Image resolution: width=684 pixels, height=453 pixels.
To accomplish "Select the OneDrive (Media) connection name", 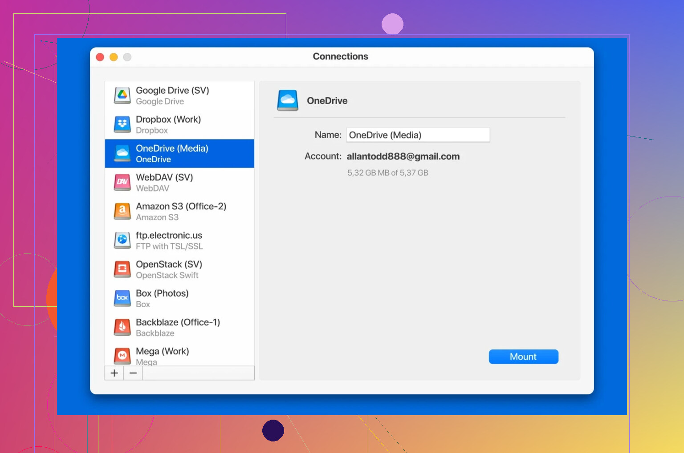I will 172,148.
